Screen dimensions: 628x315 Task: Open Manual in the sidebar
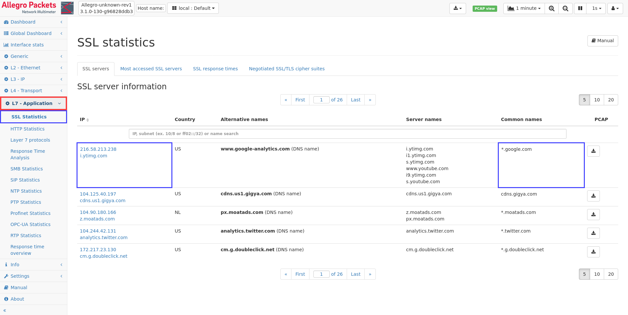point(33,288)
